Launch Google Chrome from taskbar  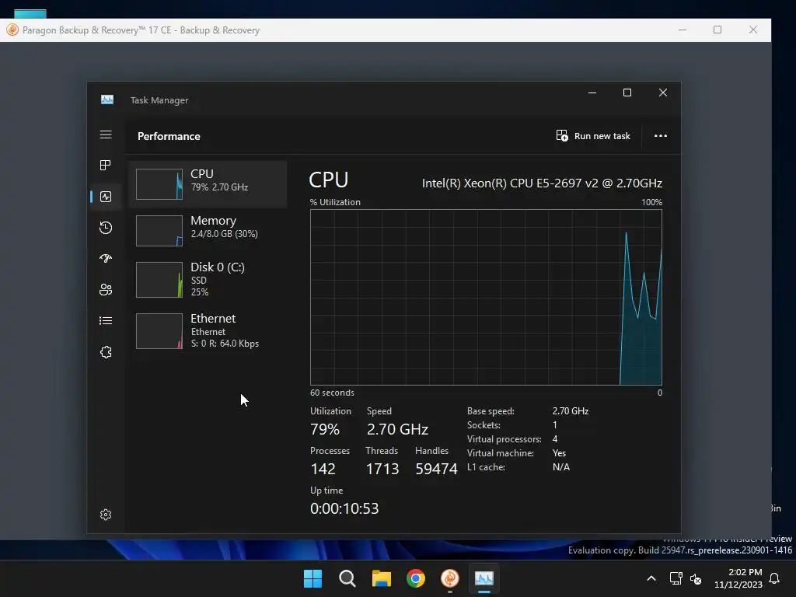[416, 578]
